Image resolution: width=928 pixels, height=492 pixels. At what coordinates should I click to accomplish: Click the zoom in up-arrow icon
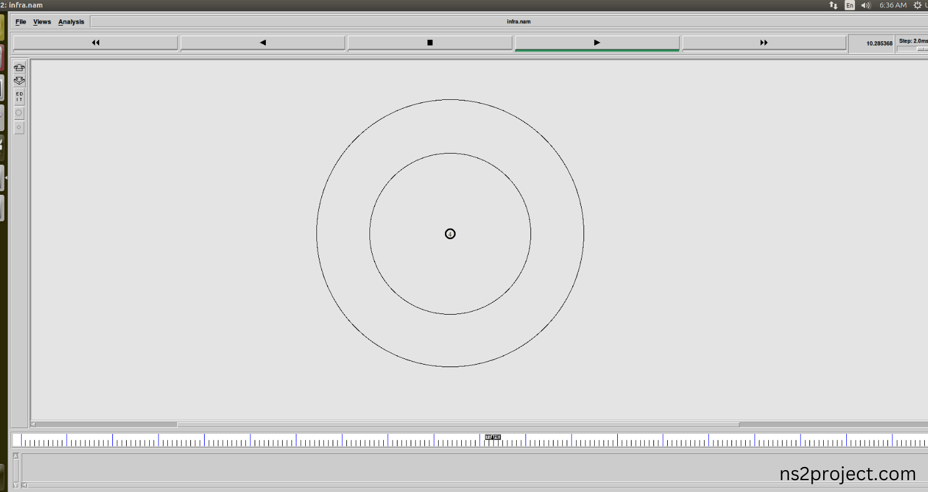point(19,67)
